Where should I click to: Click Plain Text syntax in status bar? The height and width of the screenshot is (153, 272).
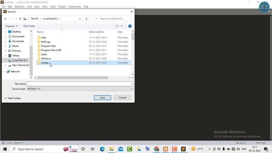click(261, 143)
